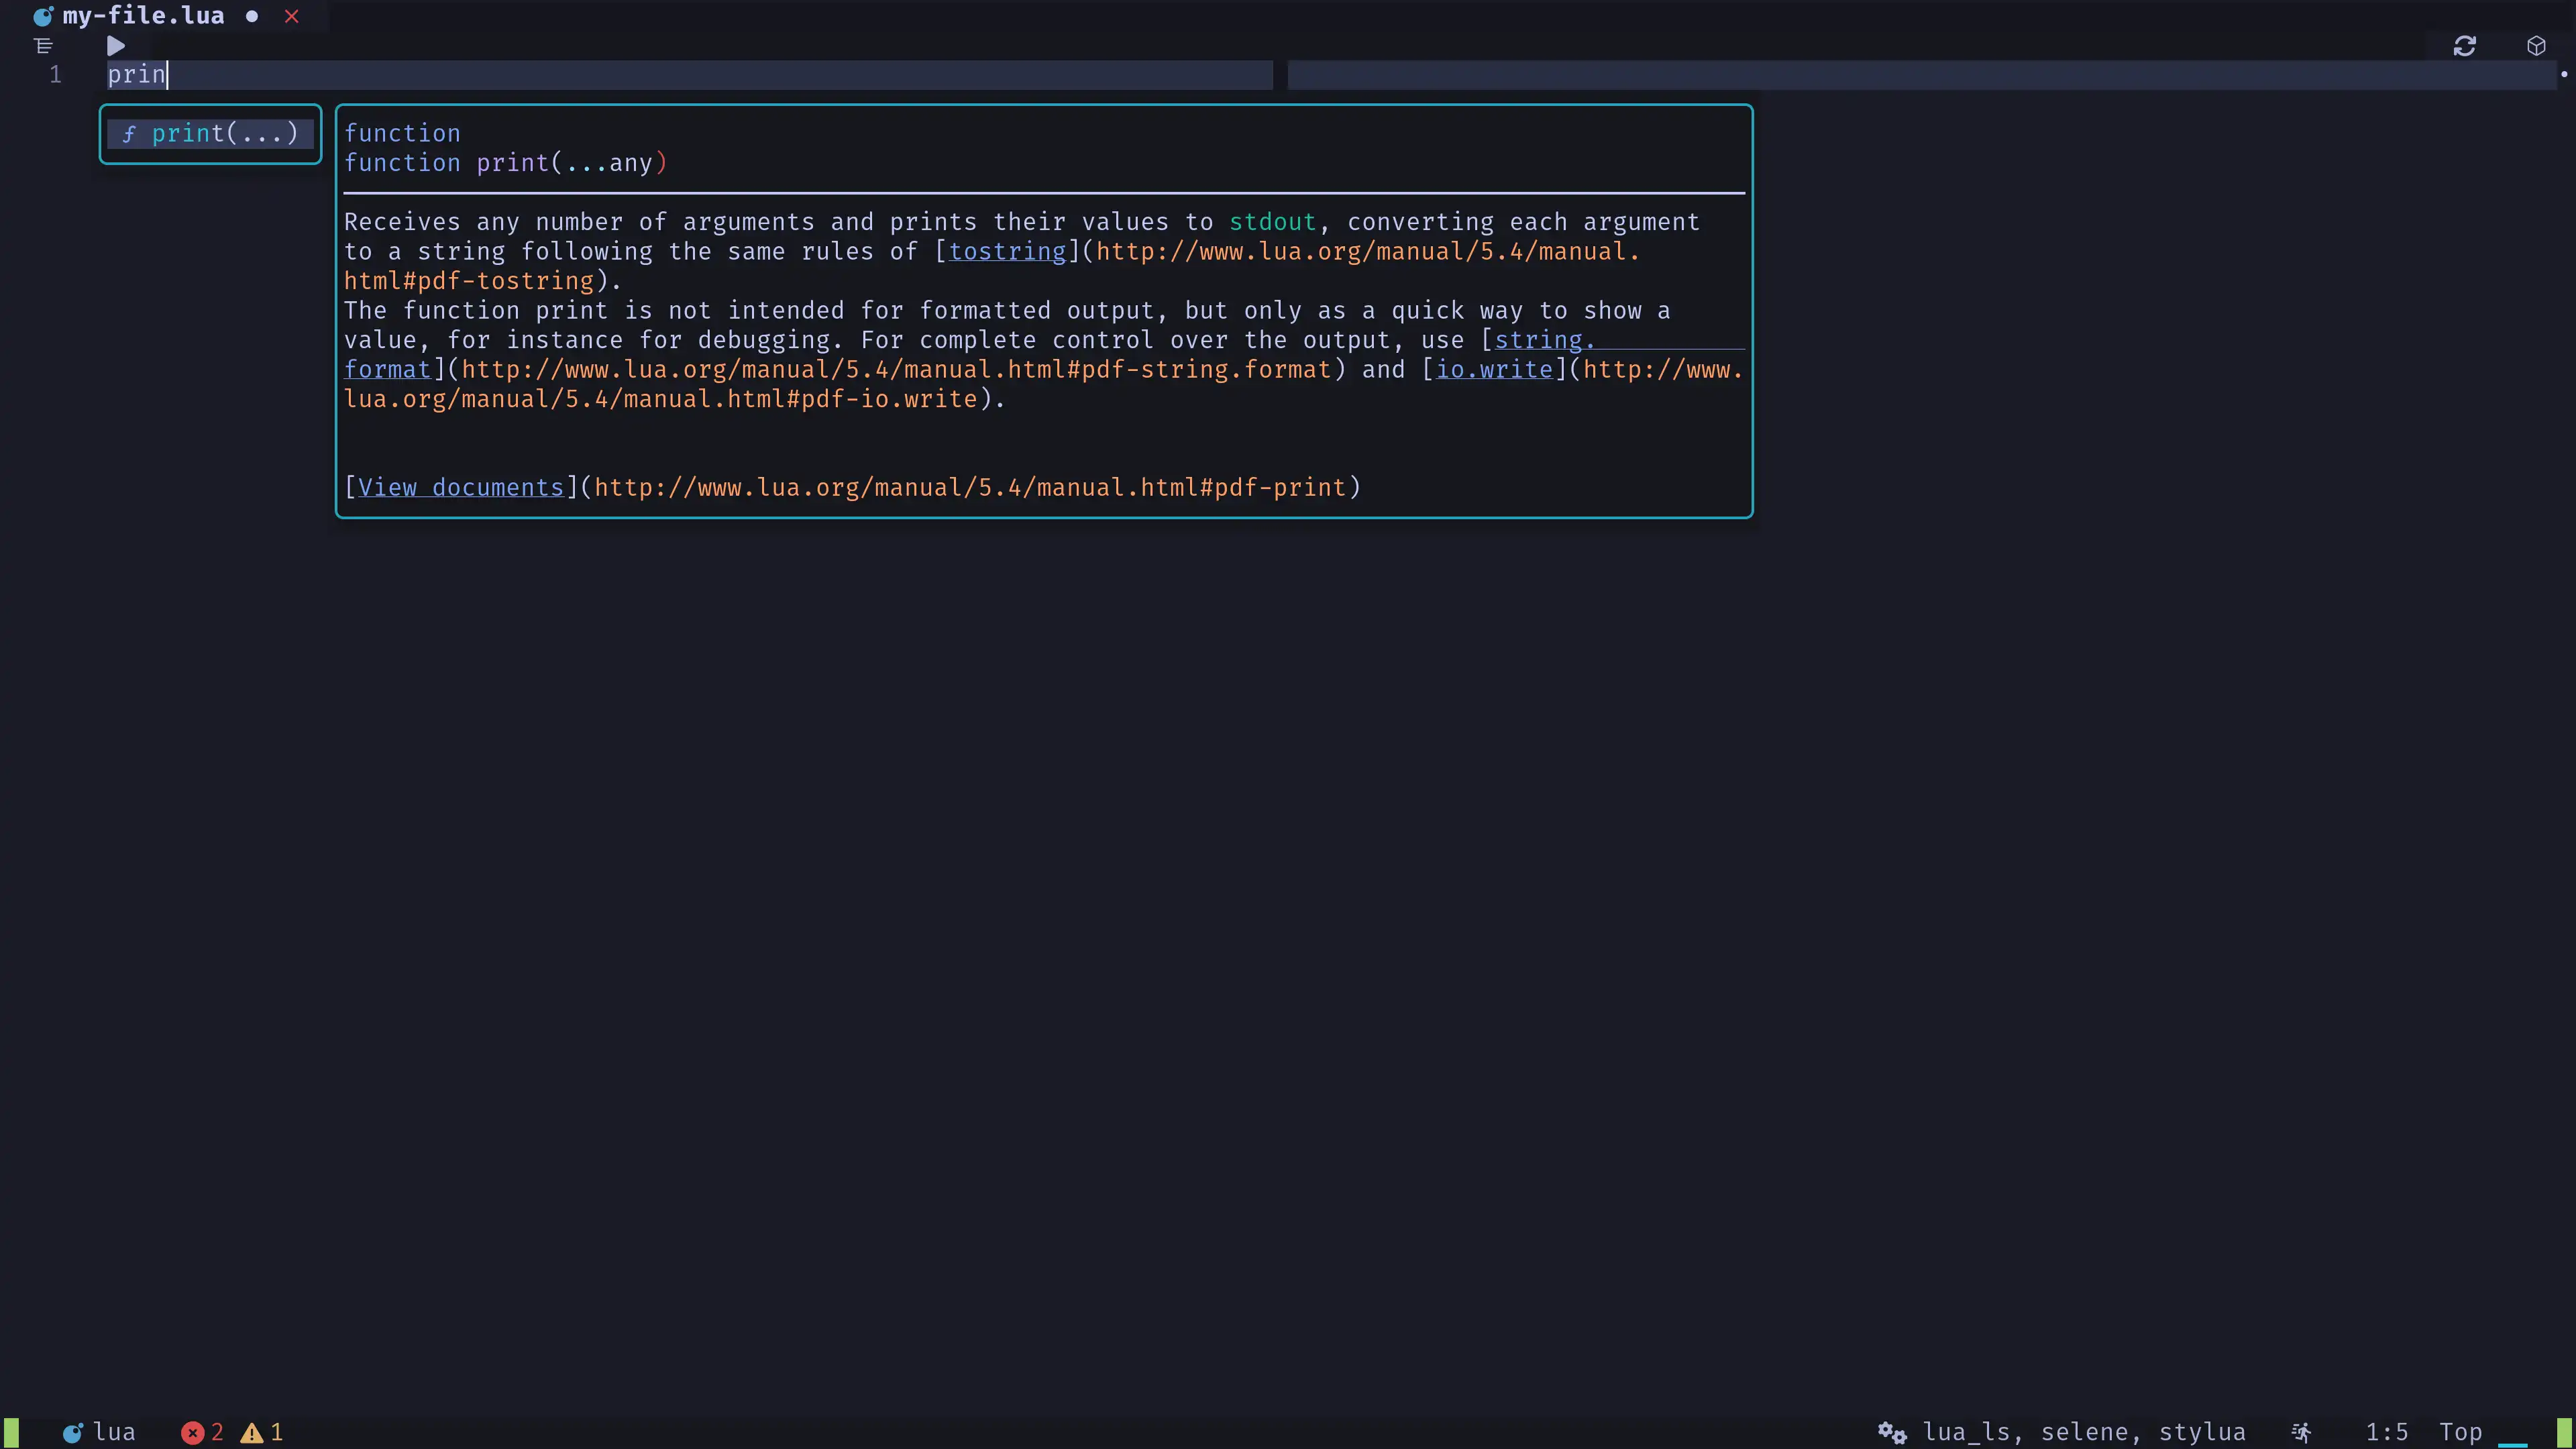Image resolution: width=2576 pixels, height=1449 pixels.
Task: Click the pdf-print manual URL
Action: [x=970, y=488]
